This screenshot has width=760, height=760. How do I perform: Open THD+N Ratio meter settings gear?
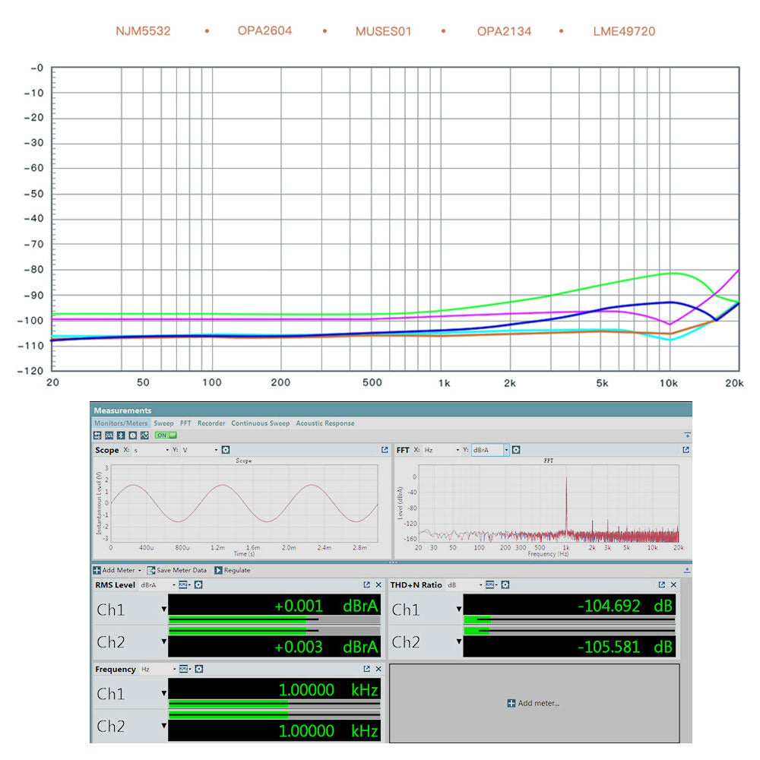tap(505, 584)
